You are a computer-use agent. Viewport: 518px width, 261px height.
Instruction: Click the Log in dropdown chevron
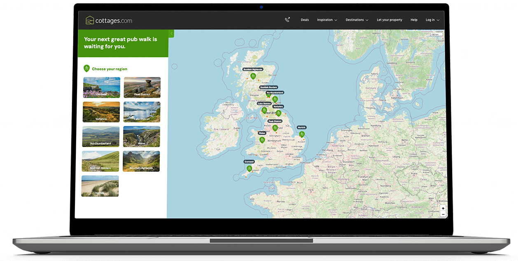pyautogui.click(x=438, y=20)
